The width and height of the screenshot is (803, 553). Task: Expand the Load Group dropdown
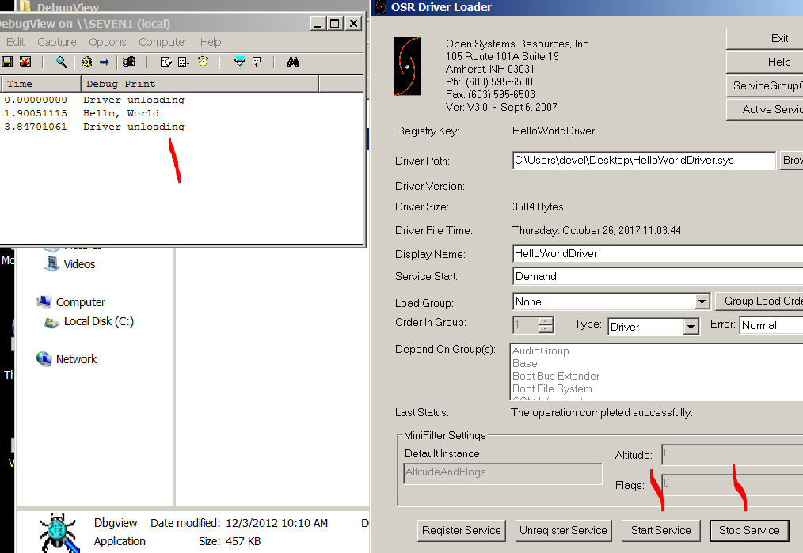pos(701,301)
